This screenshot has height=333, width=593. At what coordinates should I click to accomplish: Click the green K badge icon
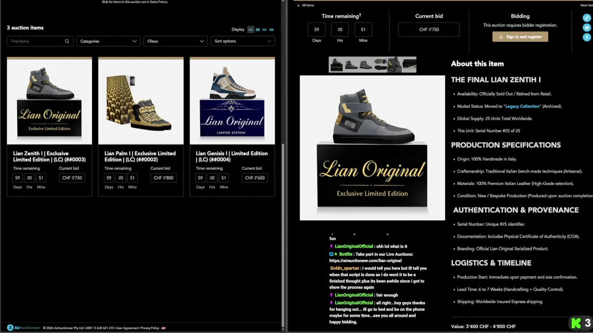576,323
